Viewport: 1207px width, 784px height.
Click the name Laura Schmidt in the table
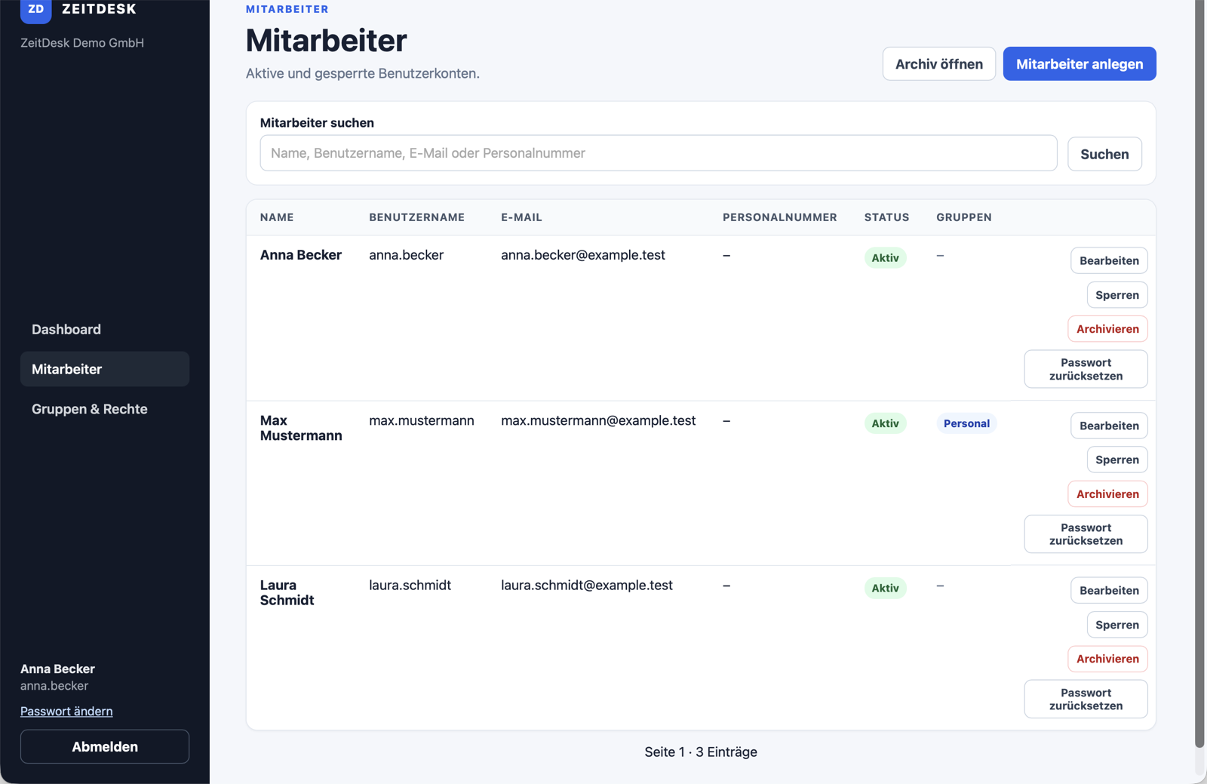287,592
